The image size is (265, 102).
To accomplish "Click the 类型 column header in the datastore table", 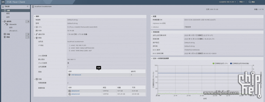I will (x=109, y=87).
